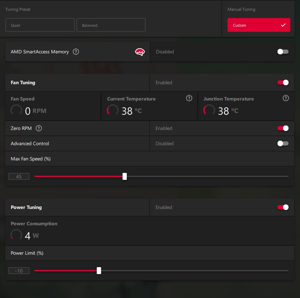The height and width of the screenshot is (298, 300).
Task: Select the Balanced tuning preset
Action: coord(111,25)
